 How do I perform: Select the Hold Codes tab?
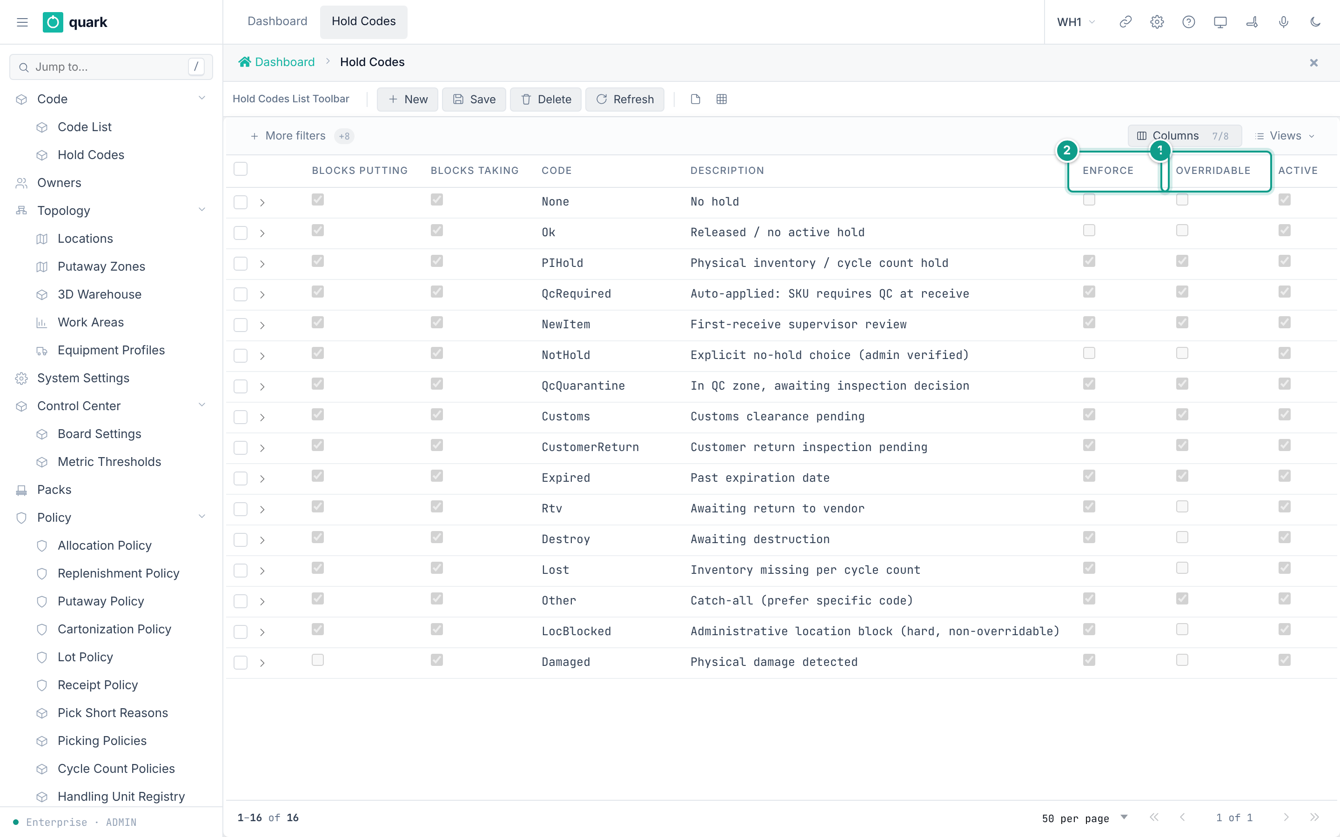click(363, 21)
